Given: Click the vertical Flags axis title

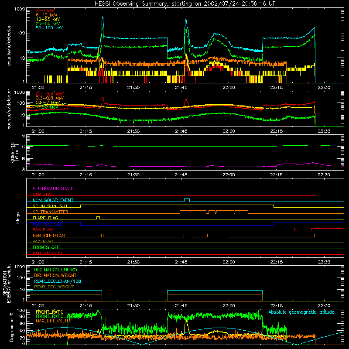Looking at the screenshot, I should click(17, 218).
